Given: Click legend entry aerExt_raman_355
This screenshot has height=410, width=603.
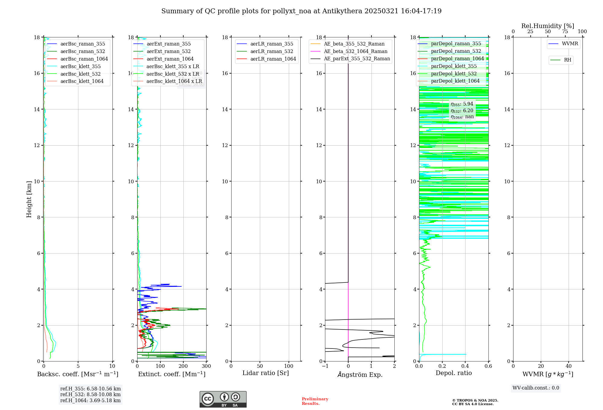Looking at the screenshot, I should (162, 44).
